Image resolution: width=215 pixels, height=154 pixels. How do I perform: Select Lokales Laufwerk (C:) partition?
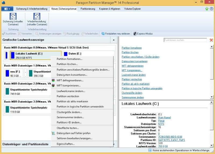pos(36,55)
